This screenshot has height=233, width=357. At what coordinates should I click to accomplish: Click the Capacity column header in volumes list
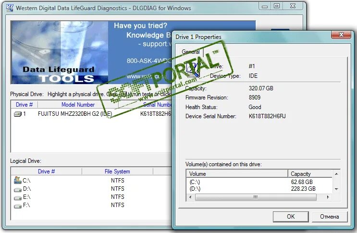pyautogui.click(x=310, y=174)
